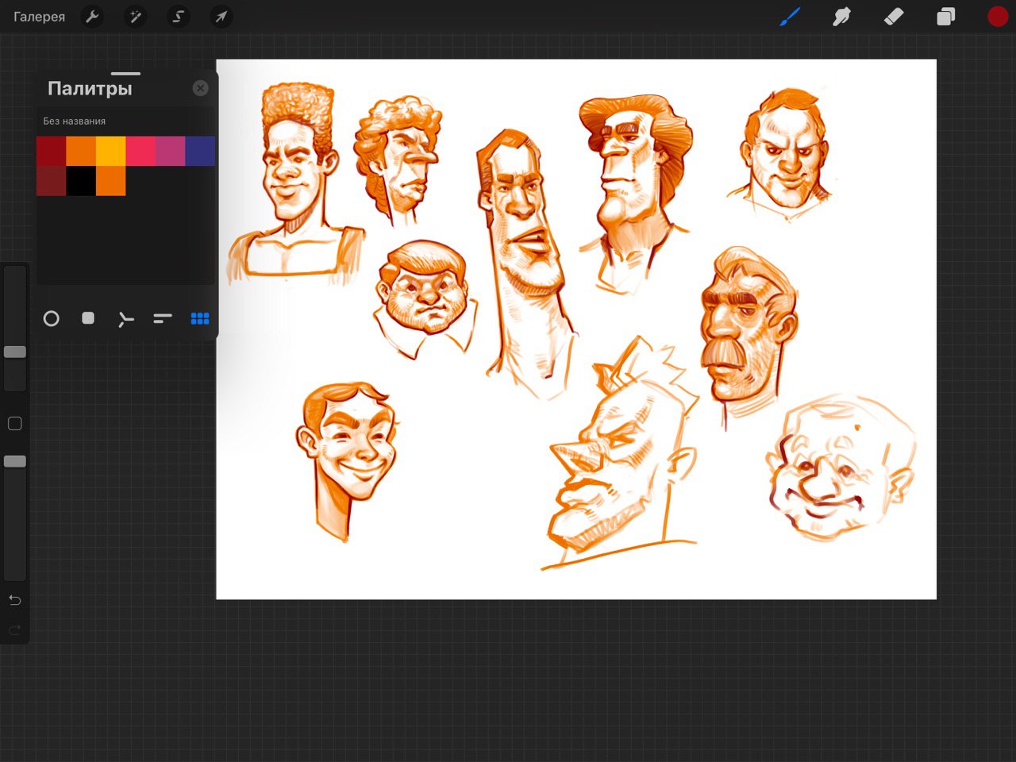This screenshot has height=762, width=1016.
Task: Switch to the Value sliders color tab
Action: [163, 318]
